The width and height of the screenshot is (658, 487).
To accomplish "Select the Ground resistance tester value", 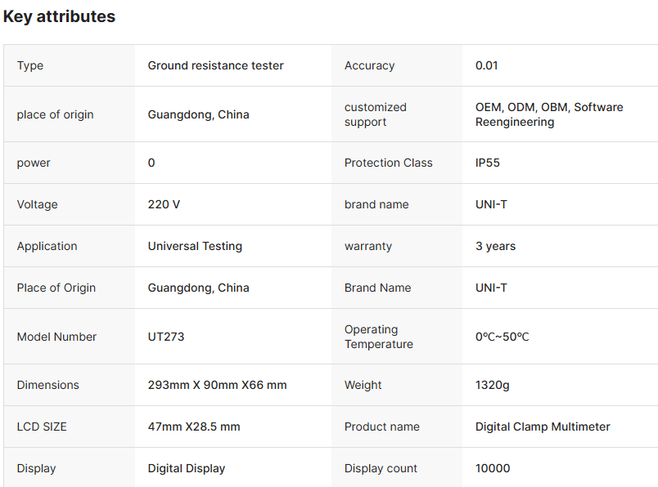I will coord(215,65).
